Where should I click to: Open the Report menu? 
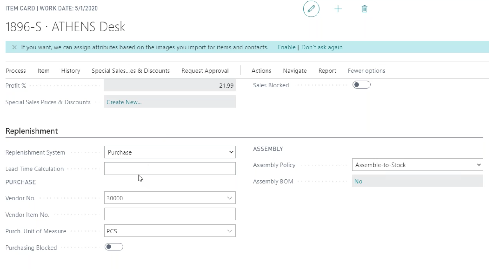click(327, 71)
